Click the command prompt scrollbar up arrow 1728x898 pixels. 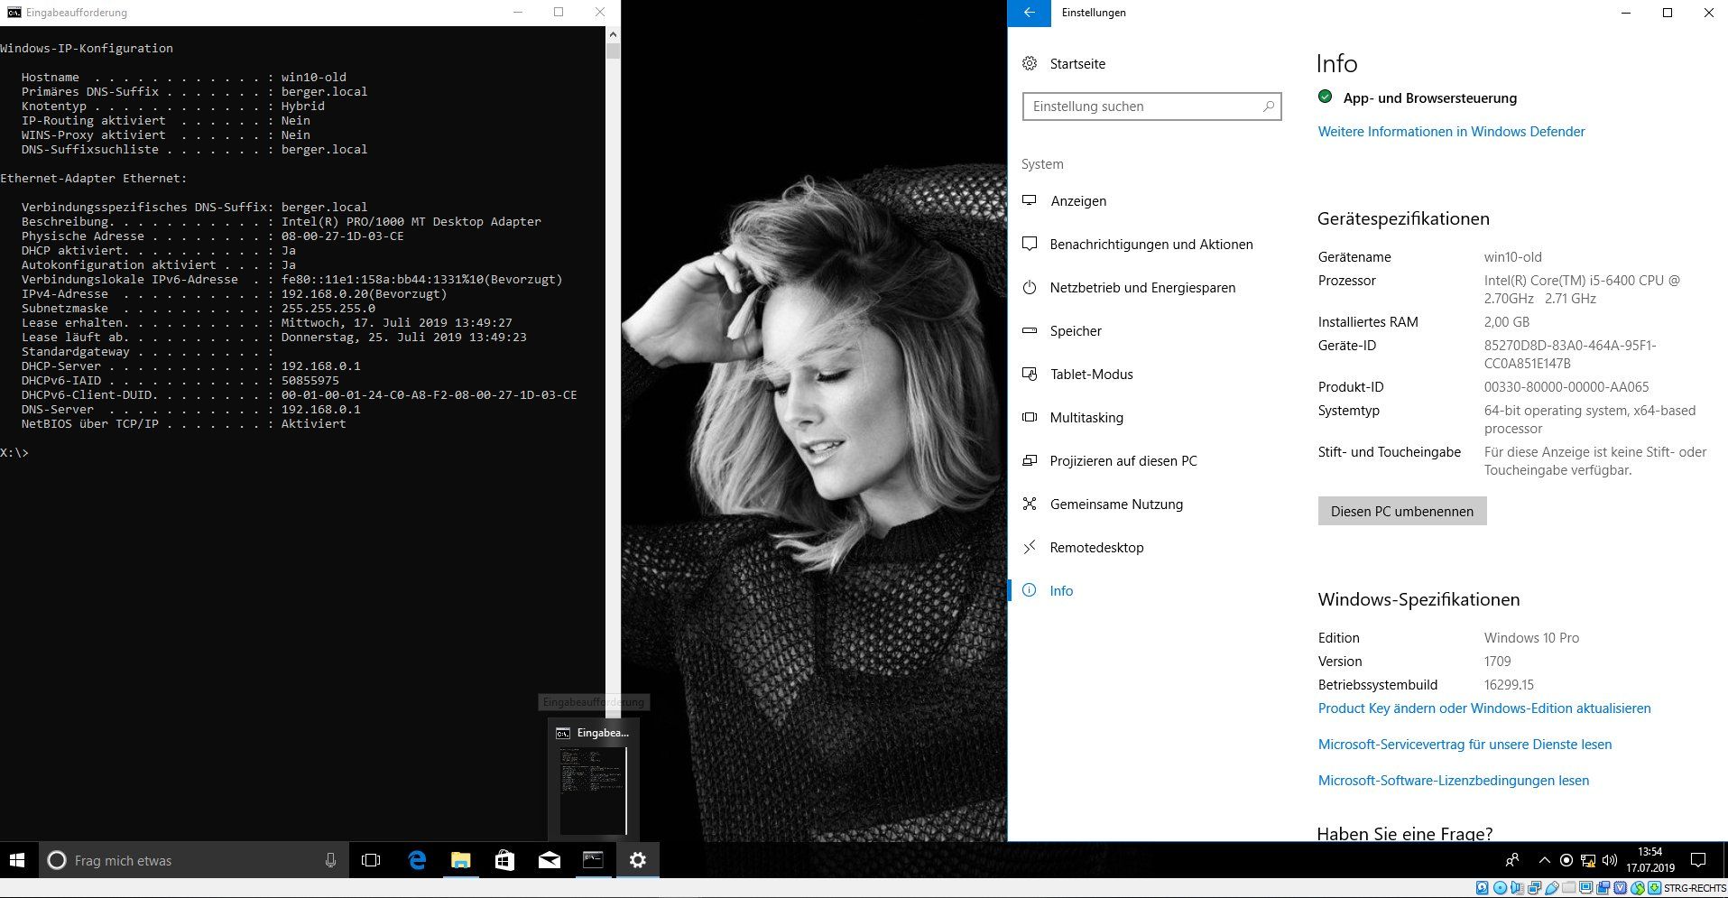(613, 34)
